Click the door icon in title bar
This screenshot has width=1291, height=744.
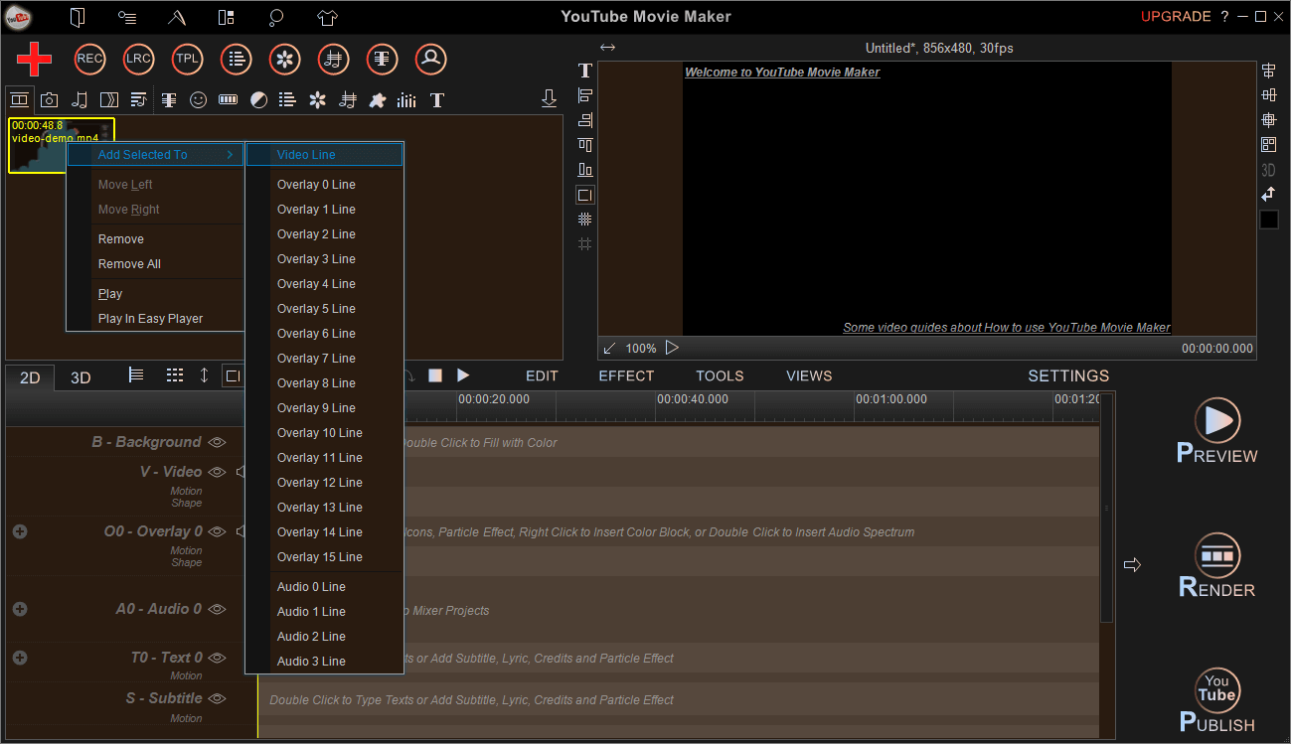pyautogui.click(x=78, y=17)
